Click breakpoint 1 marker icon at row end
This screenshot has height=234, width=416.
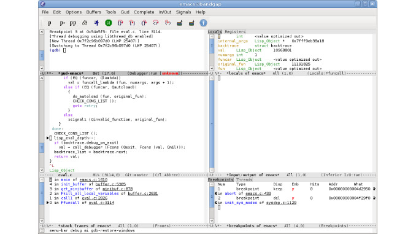374,189
